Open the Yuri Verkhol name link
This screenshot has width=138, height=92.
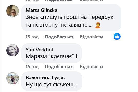(39, 50)
